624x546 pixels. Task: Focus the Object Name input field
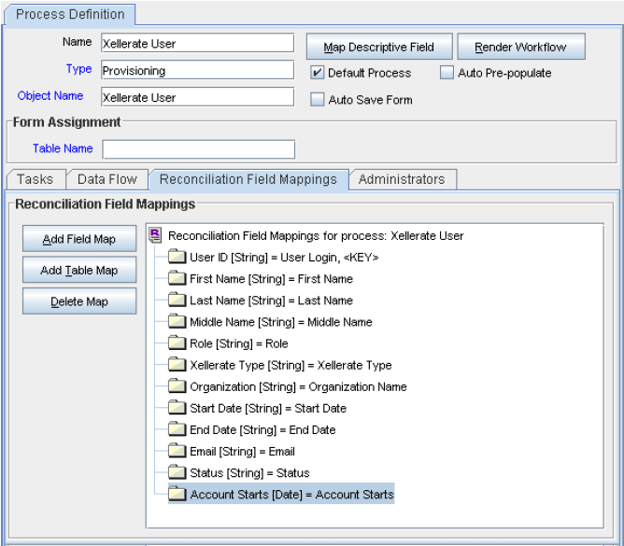coord(198,97)
